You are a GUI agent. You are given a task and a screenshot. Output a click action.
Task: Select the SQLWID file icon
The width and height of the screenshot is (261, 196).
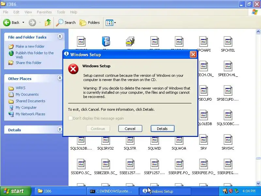tap(154, 141)
